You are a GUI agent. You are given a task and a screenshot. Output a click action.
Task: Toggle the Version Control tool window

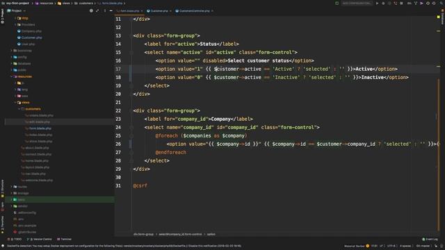39,239
